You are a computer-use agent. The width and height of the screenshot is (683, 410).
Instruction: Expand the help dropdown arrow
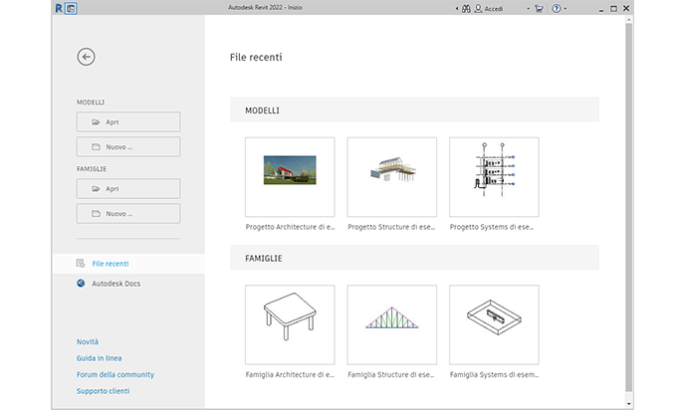click(566, 9)
